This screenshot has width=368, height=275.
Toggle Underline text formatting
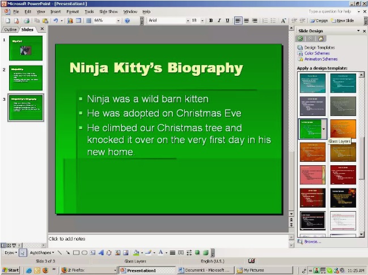227,20
